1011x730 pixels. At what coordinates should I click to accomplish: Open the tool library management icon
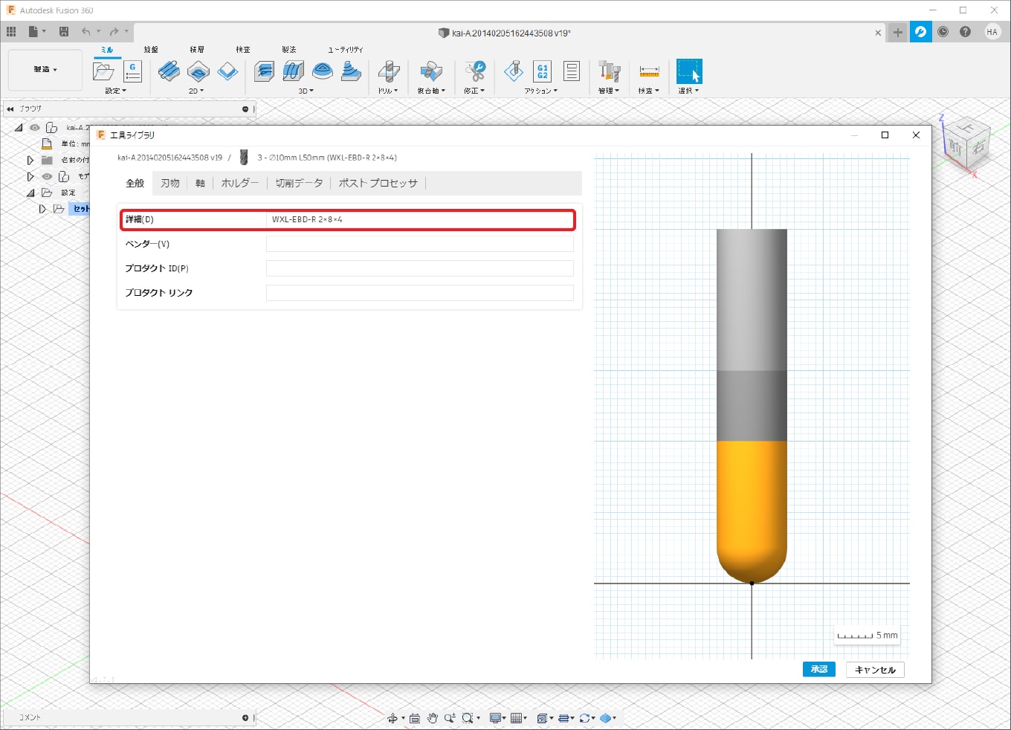pyautogui.click(x=609, y=72)
